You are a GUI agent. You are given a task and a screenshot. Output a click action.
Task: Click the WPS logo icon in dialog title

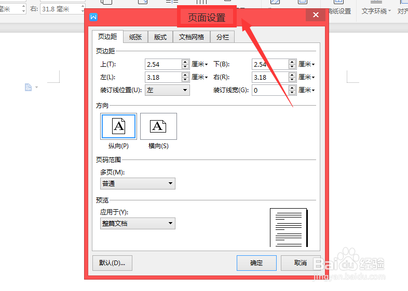[93, 17]
